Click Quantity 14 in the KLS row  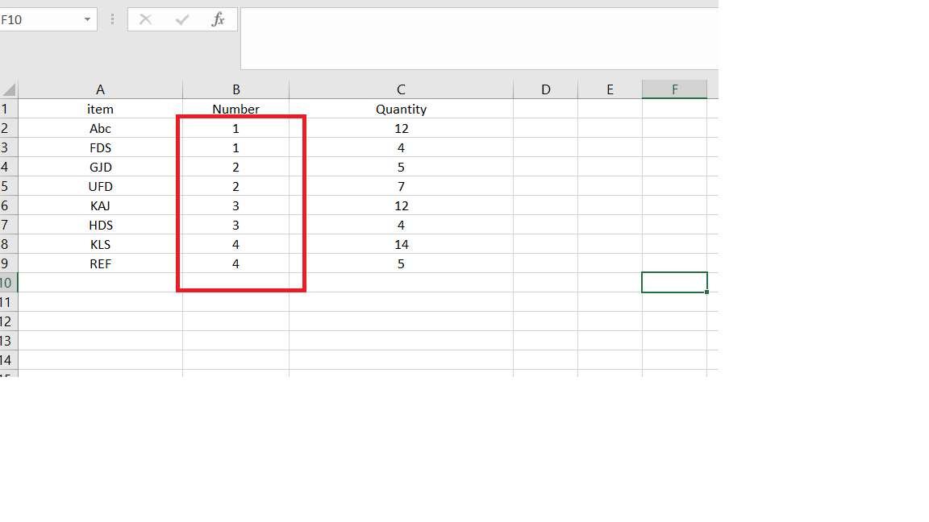click(401, 244)
